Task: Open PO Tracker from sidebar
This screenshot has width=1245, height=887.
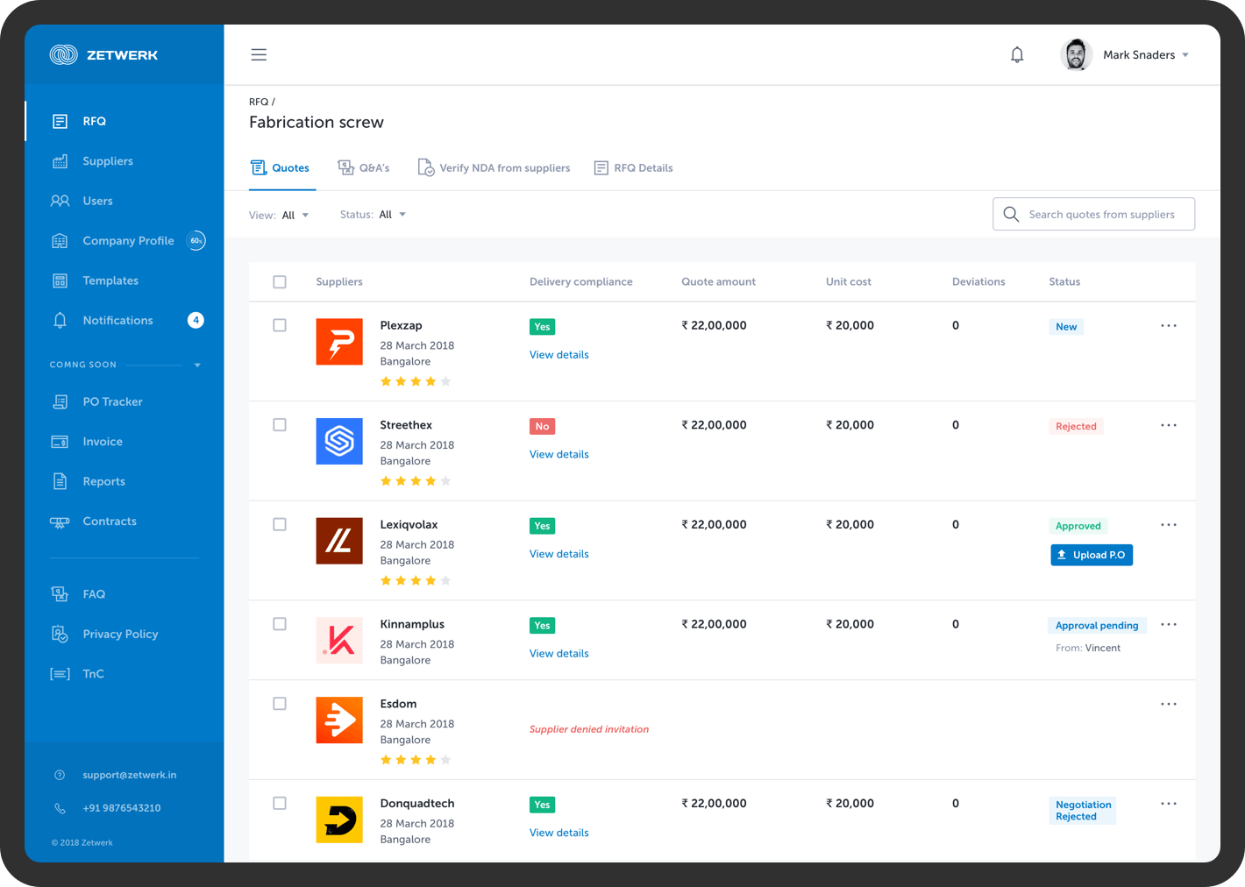Action: 112,401
